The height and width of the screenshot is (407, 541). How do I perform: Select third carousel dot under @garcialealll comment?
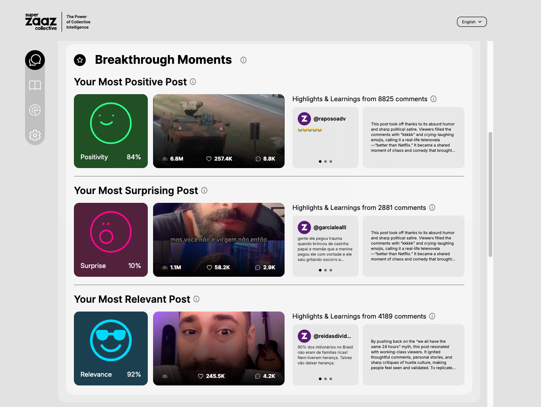pyautogui.click(x=331, y=270)
